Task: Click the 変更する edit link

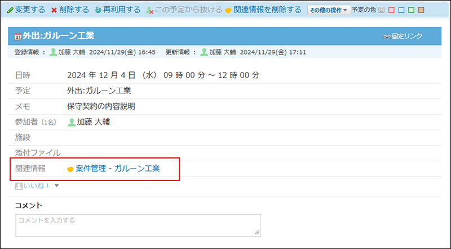Action: [30, 10]
